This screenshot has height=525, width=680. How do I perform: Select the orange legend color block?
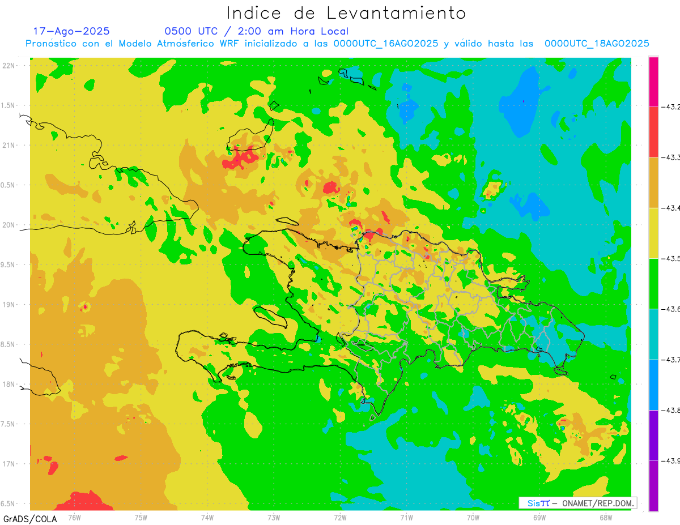click(x=653, y=182)
